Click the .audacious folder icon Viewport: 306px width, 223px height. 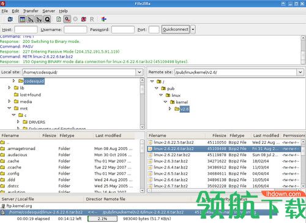pos(2,155)
